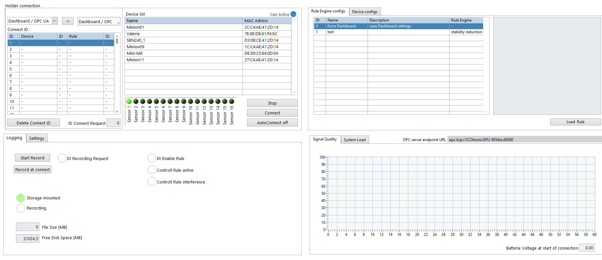This screenshot has width=602, height=260.
Task: Click the Sensor 6 LED indicator
Action: [x=163, y=101]
